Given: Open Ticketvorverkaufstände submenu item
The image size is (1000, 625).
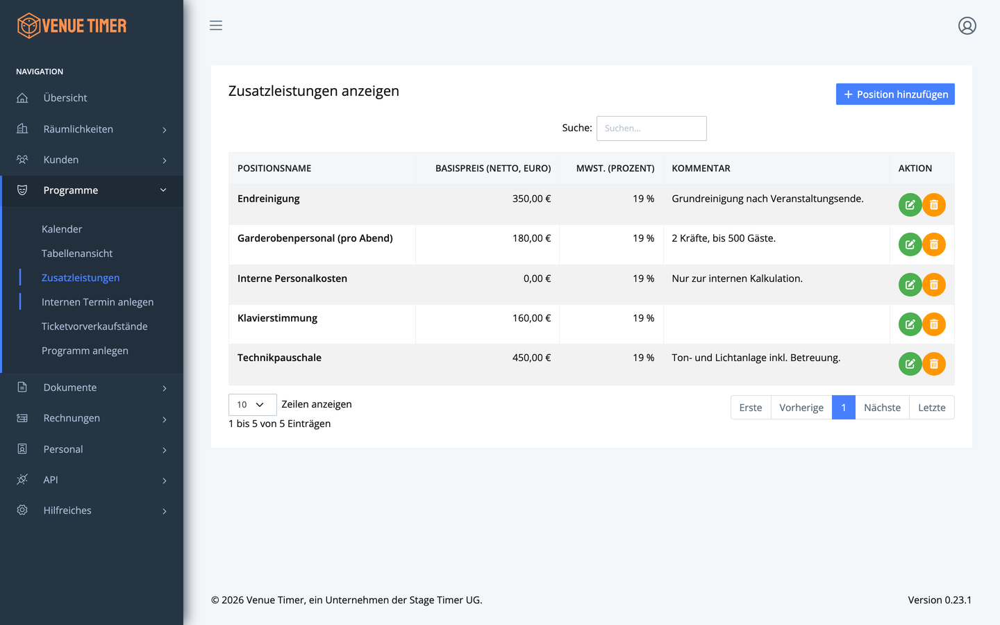Looking at the screenshot, I should 94,326.
